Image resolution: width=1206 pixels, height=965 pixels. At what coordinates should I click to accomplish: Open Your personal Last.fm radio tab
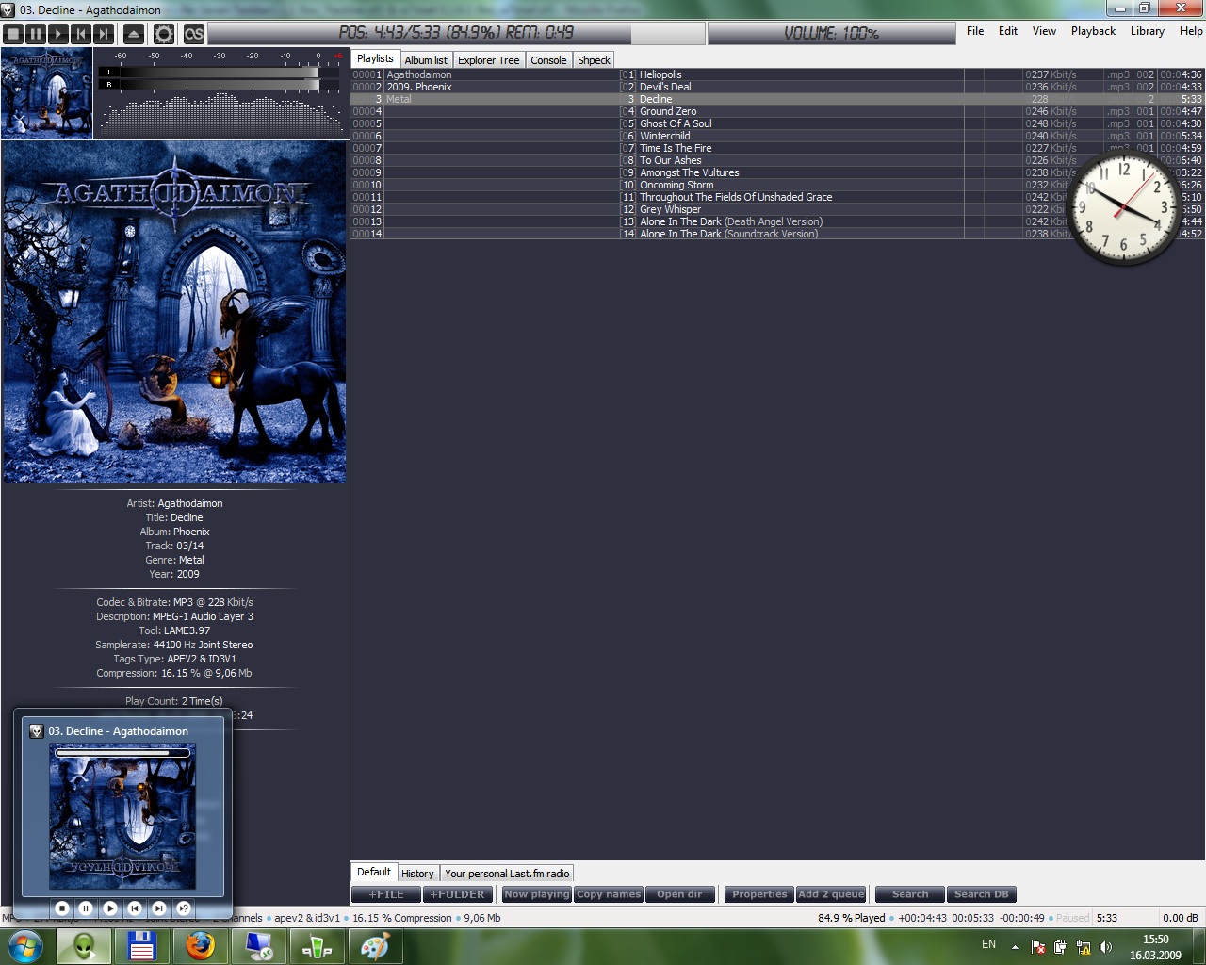click(507, 874)
